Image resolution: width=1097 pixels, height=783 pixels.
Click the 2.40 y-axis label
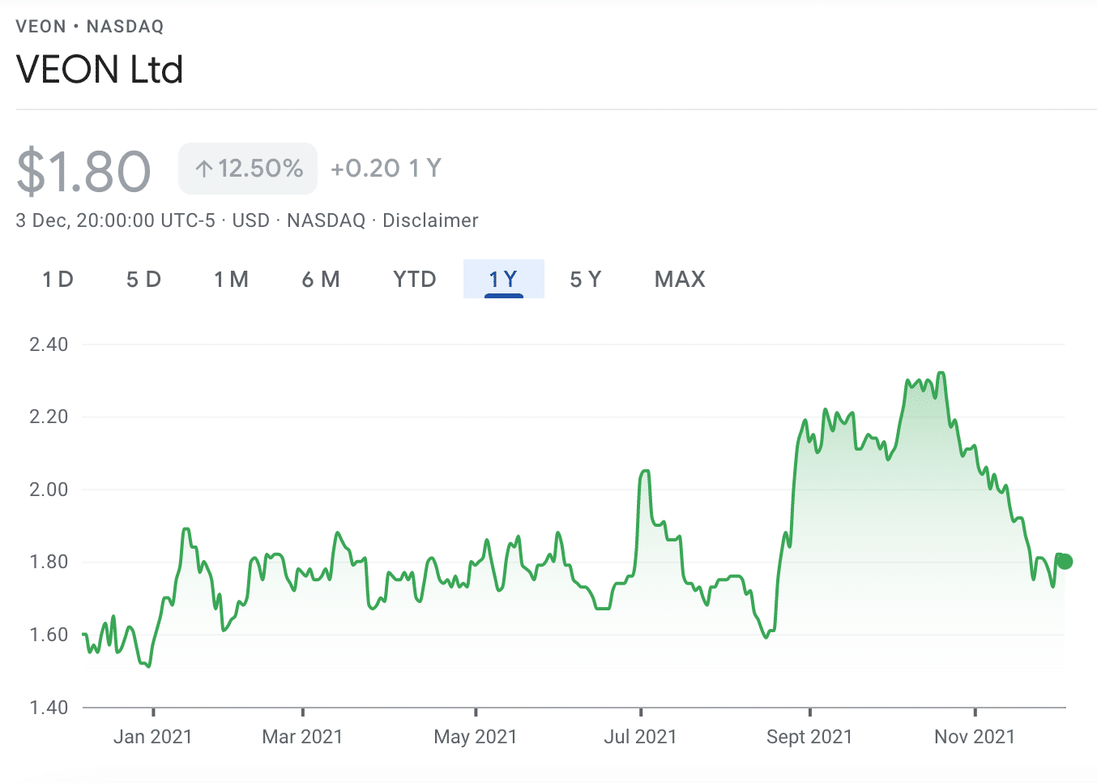tap(49, 344)
